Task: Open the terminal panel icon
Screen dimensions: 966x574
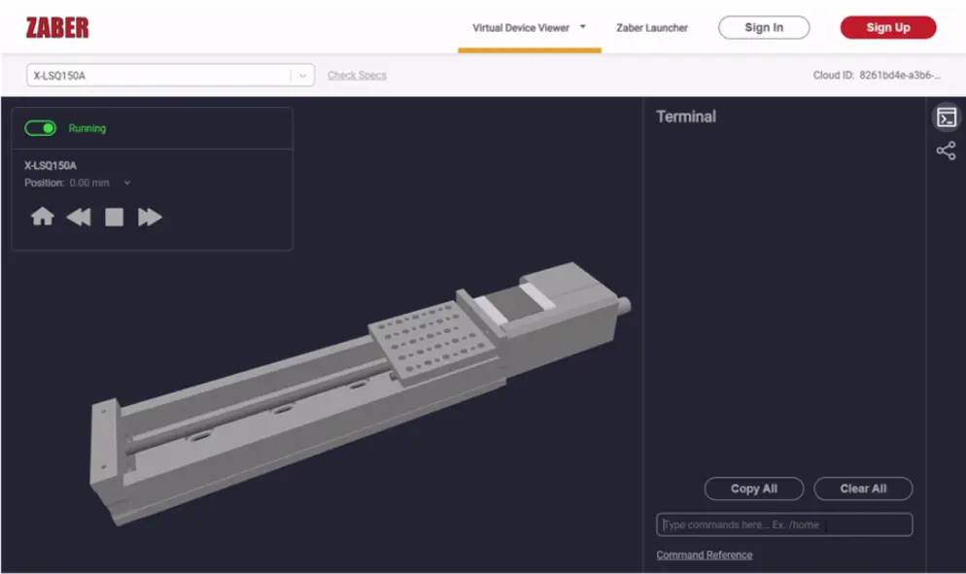Action: [x=947, y=117]
